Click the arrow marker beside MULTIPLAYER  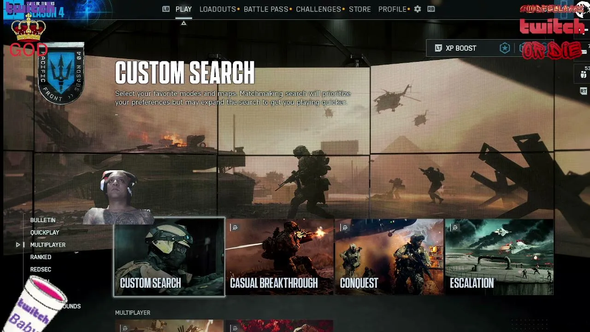tap(18, 245)
